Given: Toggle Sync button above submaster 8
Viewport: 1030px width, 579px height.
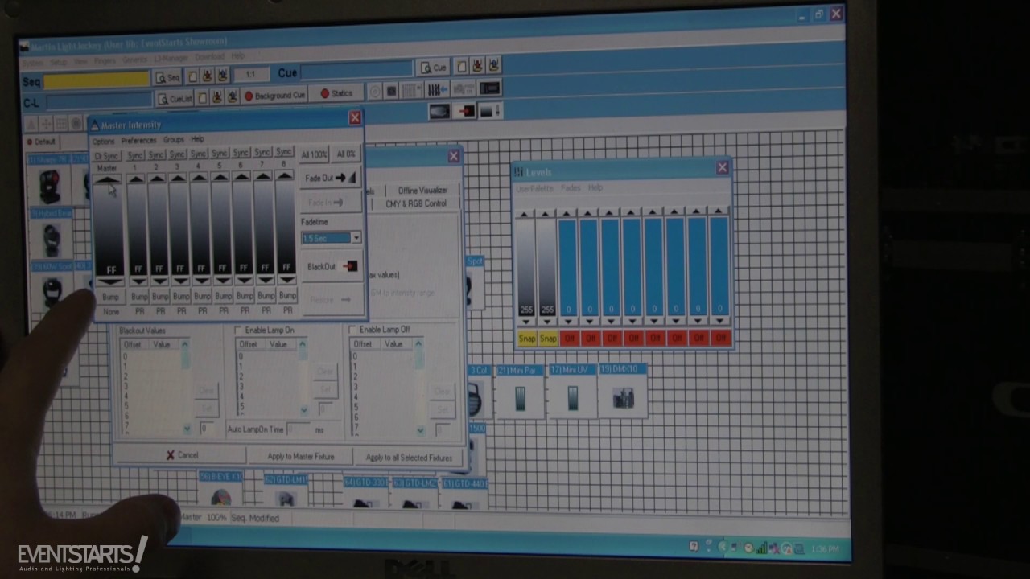Looking at the screenshot, I should pyautogui.click(x=284, y=152).
